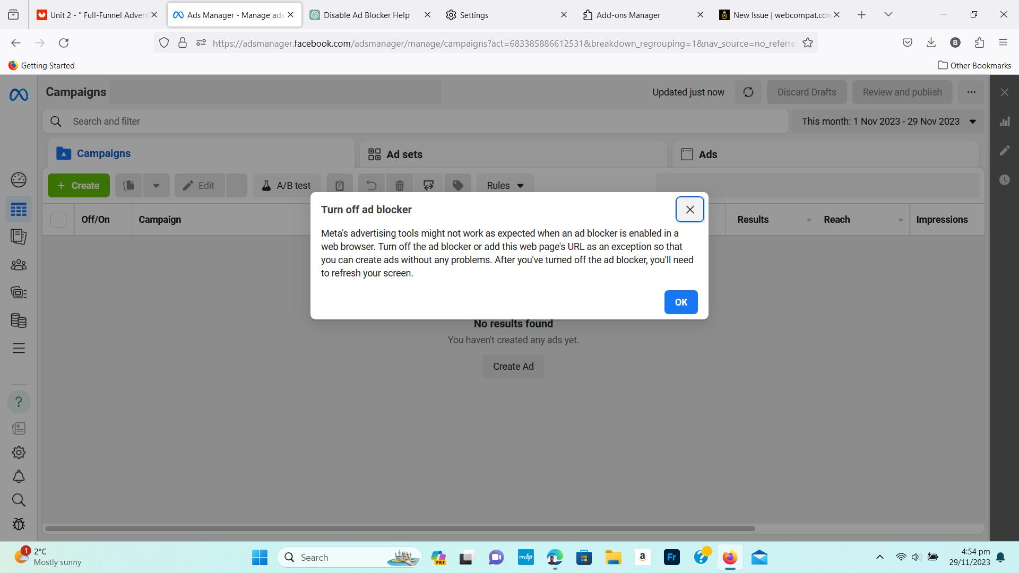Open the Meta logo home icon

(19, 94)
